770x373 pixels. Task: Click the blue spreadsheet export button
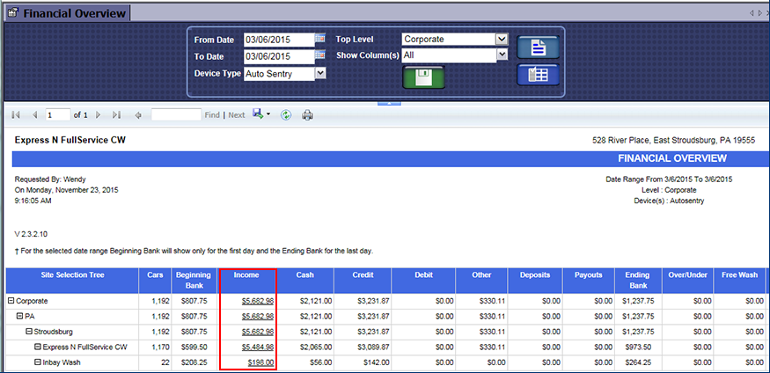[538, 75]
